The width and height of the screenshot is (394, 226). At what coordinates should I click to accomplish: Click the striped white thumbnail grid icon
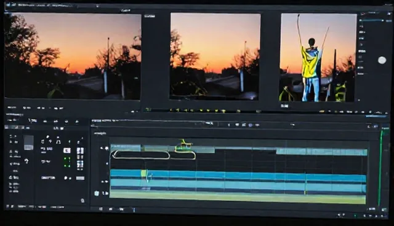tap(80, 150)
